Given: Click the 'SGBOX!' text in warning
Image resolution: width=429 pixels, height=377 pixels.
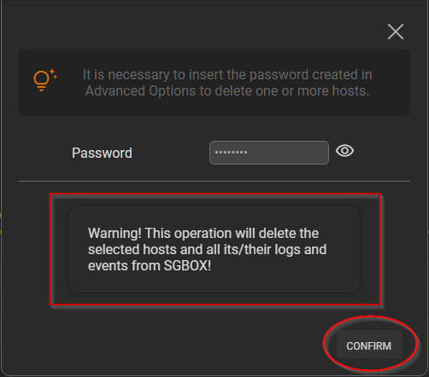Looking at the screenshot, I should click(x=187, y=266).
